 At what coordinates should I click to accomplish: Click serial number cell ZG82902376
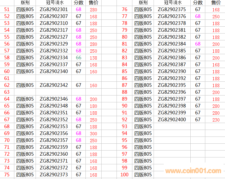(x=172, y=16)
